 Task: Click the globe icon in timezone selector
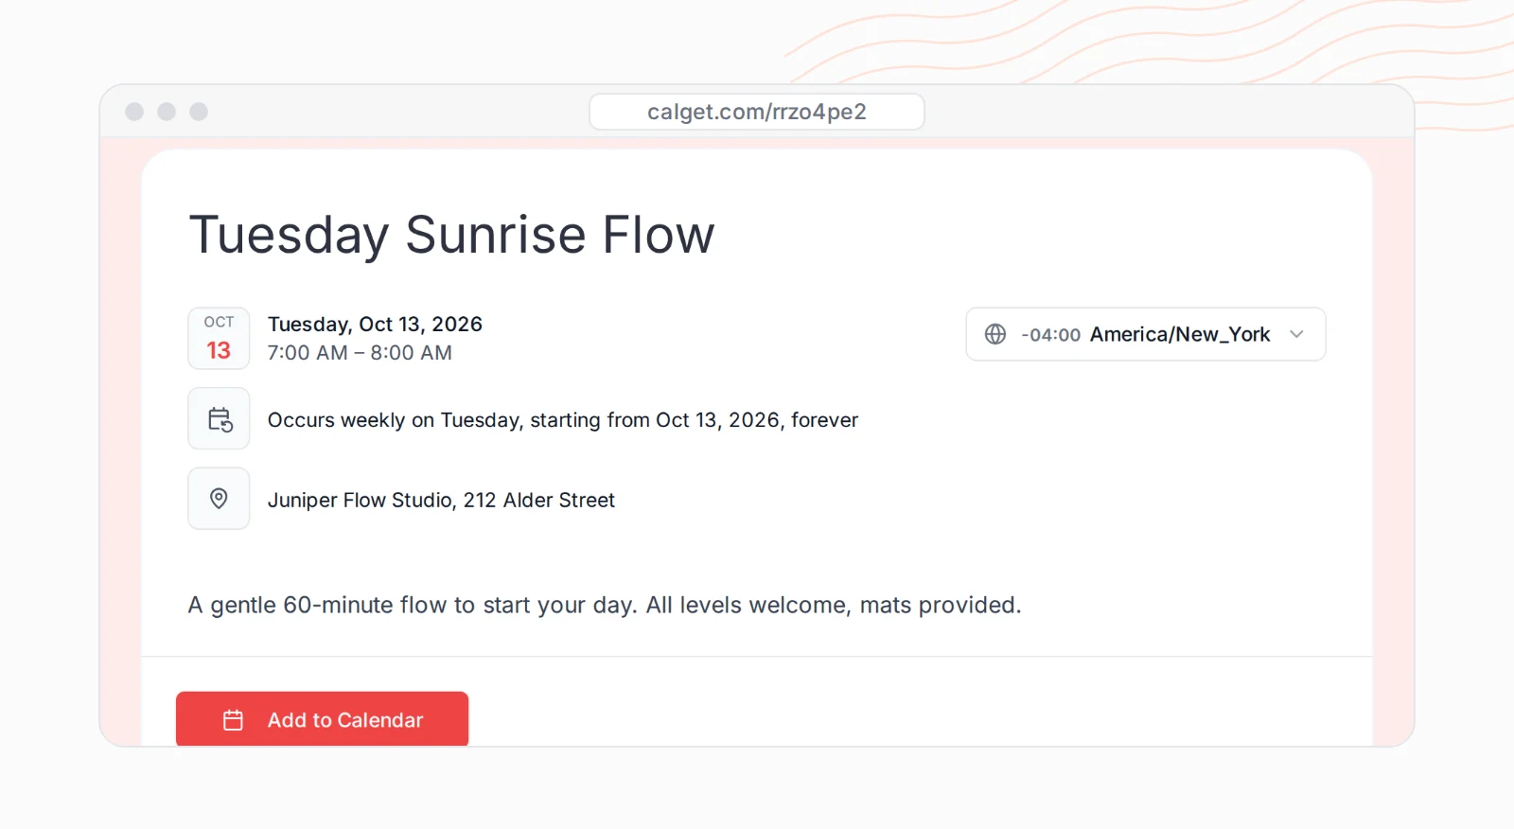point(995,334)
